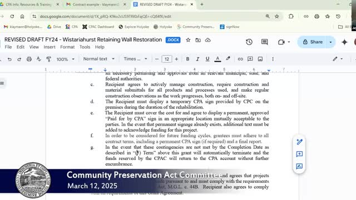356x200 pixels.
Task: Switch to Contract example Gmail tab
Action: click(x=96, y=4)
